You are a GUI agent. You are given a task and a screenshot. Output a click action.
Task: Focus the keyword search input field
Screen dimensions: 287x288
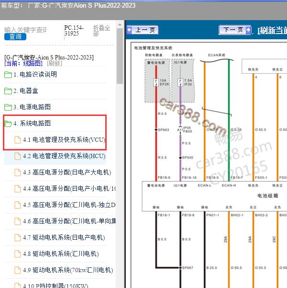(x=26, y=30)
